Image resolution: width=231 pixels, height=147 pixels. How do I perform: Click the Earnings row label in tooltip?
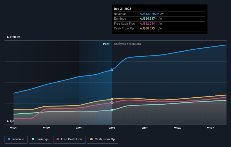click(x=120, y=19)
